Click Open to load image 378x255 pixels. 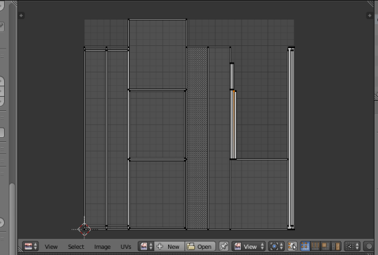200,246
